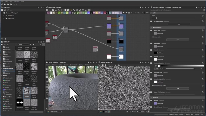Expand the Resources folder

pyautogui.click(x=3, y=18)
